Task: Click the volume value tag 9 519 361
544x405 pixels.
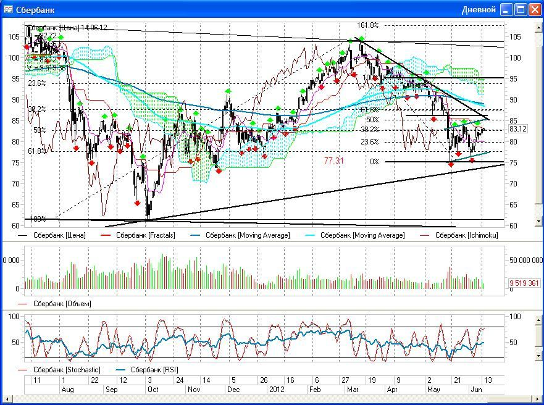Action: 524,283
